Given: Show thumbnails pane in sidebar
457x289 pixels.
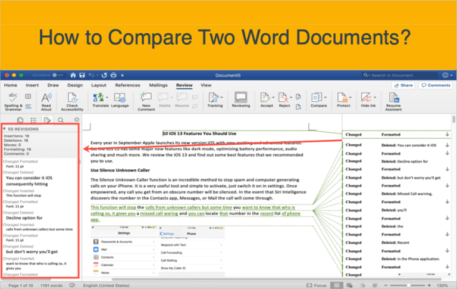Looking at the screenshot, I should point(20,120).
